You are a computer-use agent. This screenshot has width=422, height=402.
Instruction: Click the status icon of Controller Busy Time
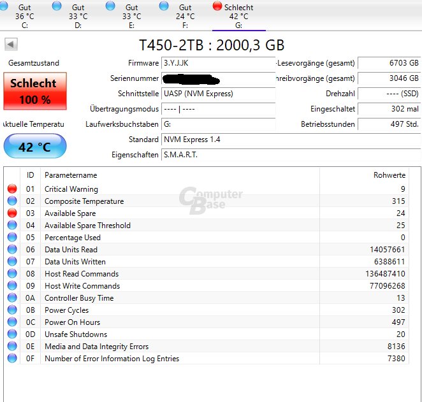pyautogui.click(x=12, y=298)
